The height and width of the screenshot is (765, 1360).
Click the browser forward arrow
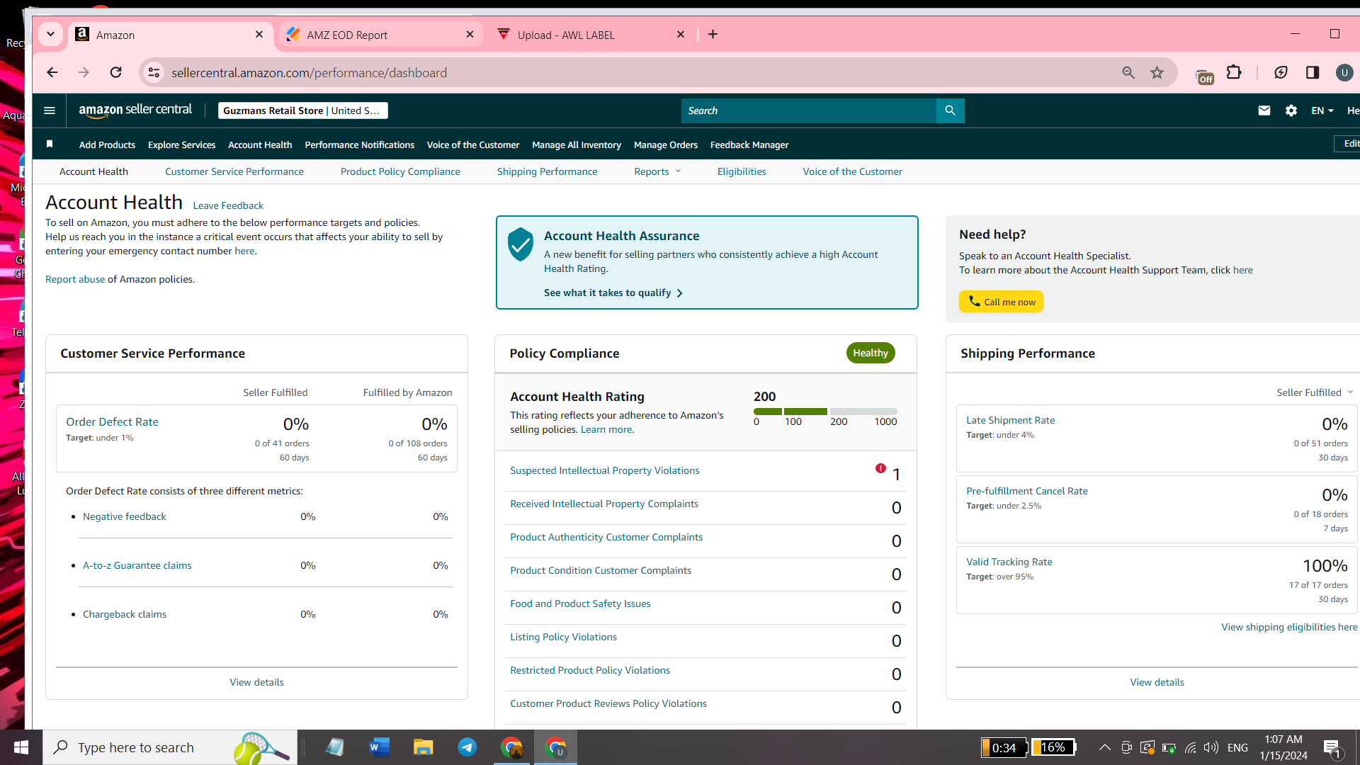click(x=84, y=72)
